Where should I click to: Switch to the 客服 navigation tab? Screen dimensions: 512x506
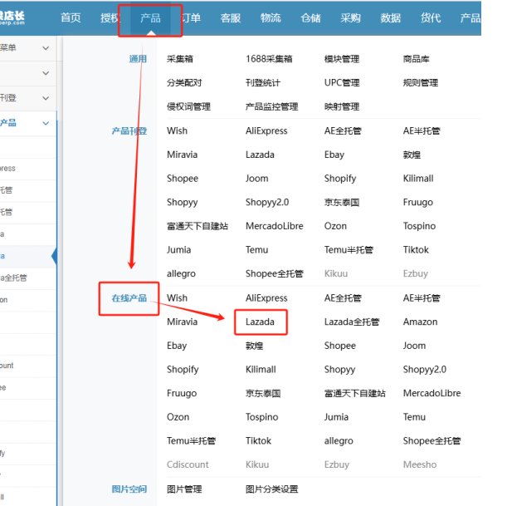point(231,17)
